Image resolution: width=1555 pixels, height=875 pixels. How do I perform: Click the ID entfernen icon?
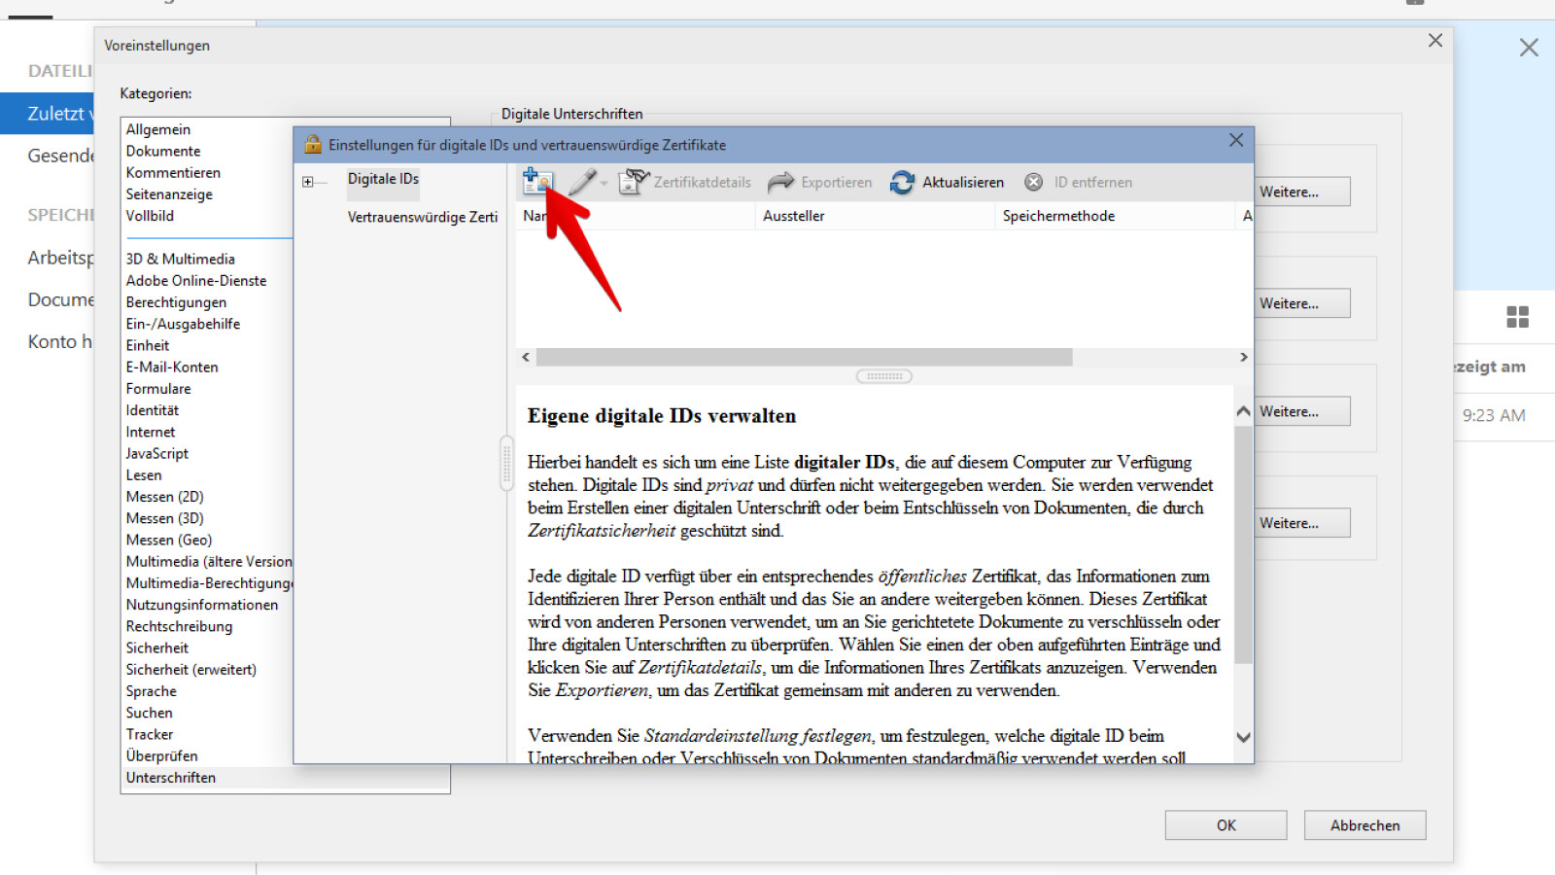tap(1033, 182)
